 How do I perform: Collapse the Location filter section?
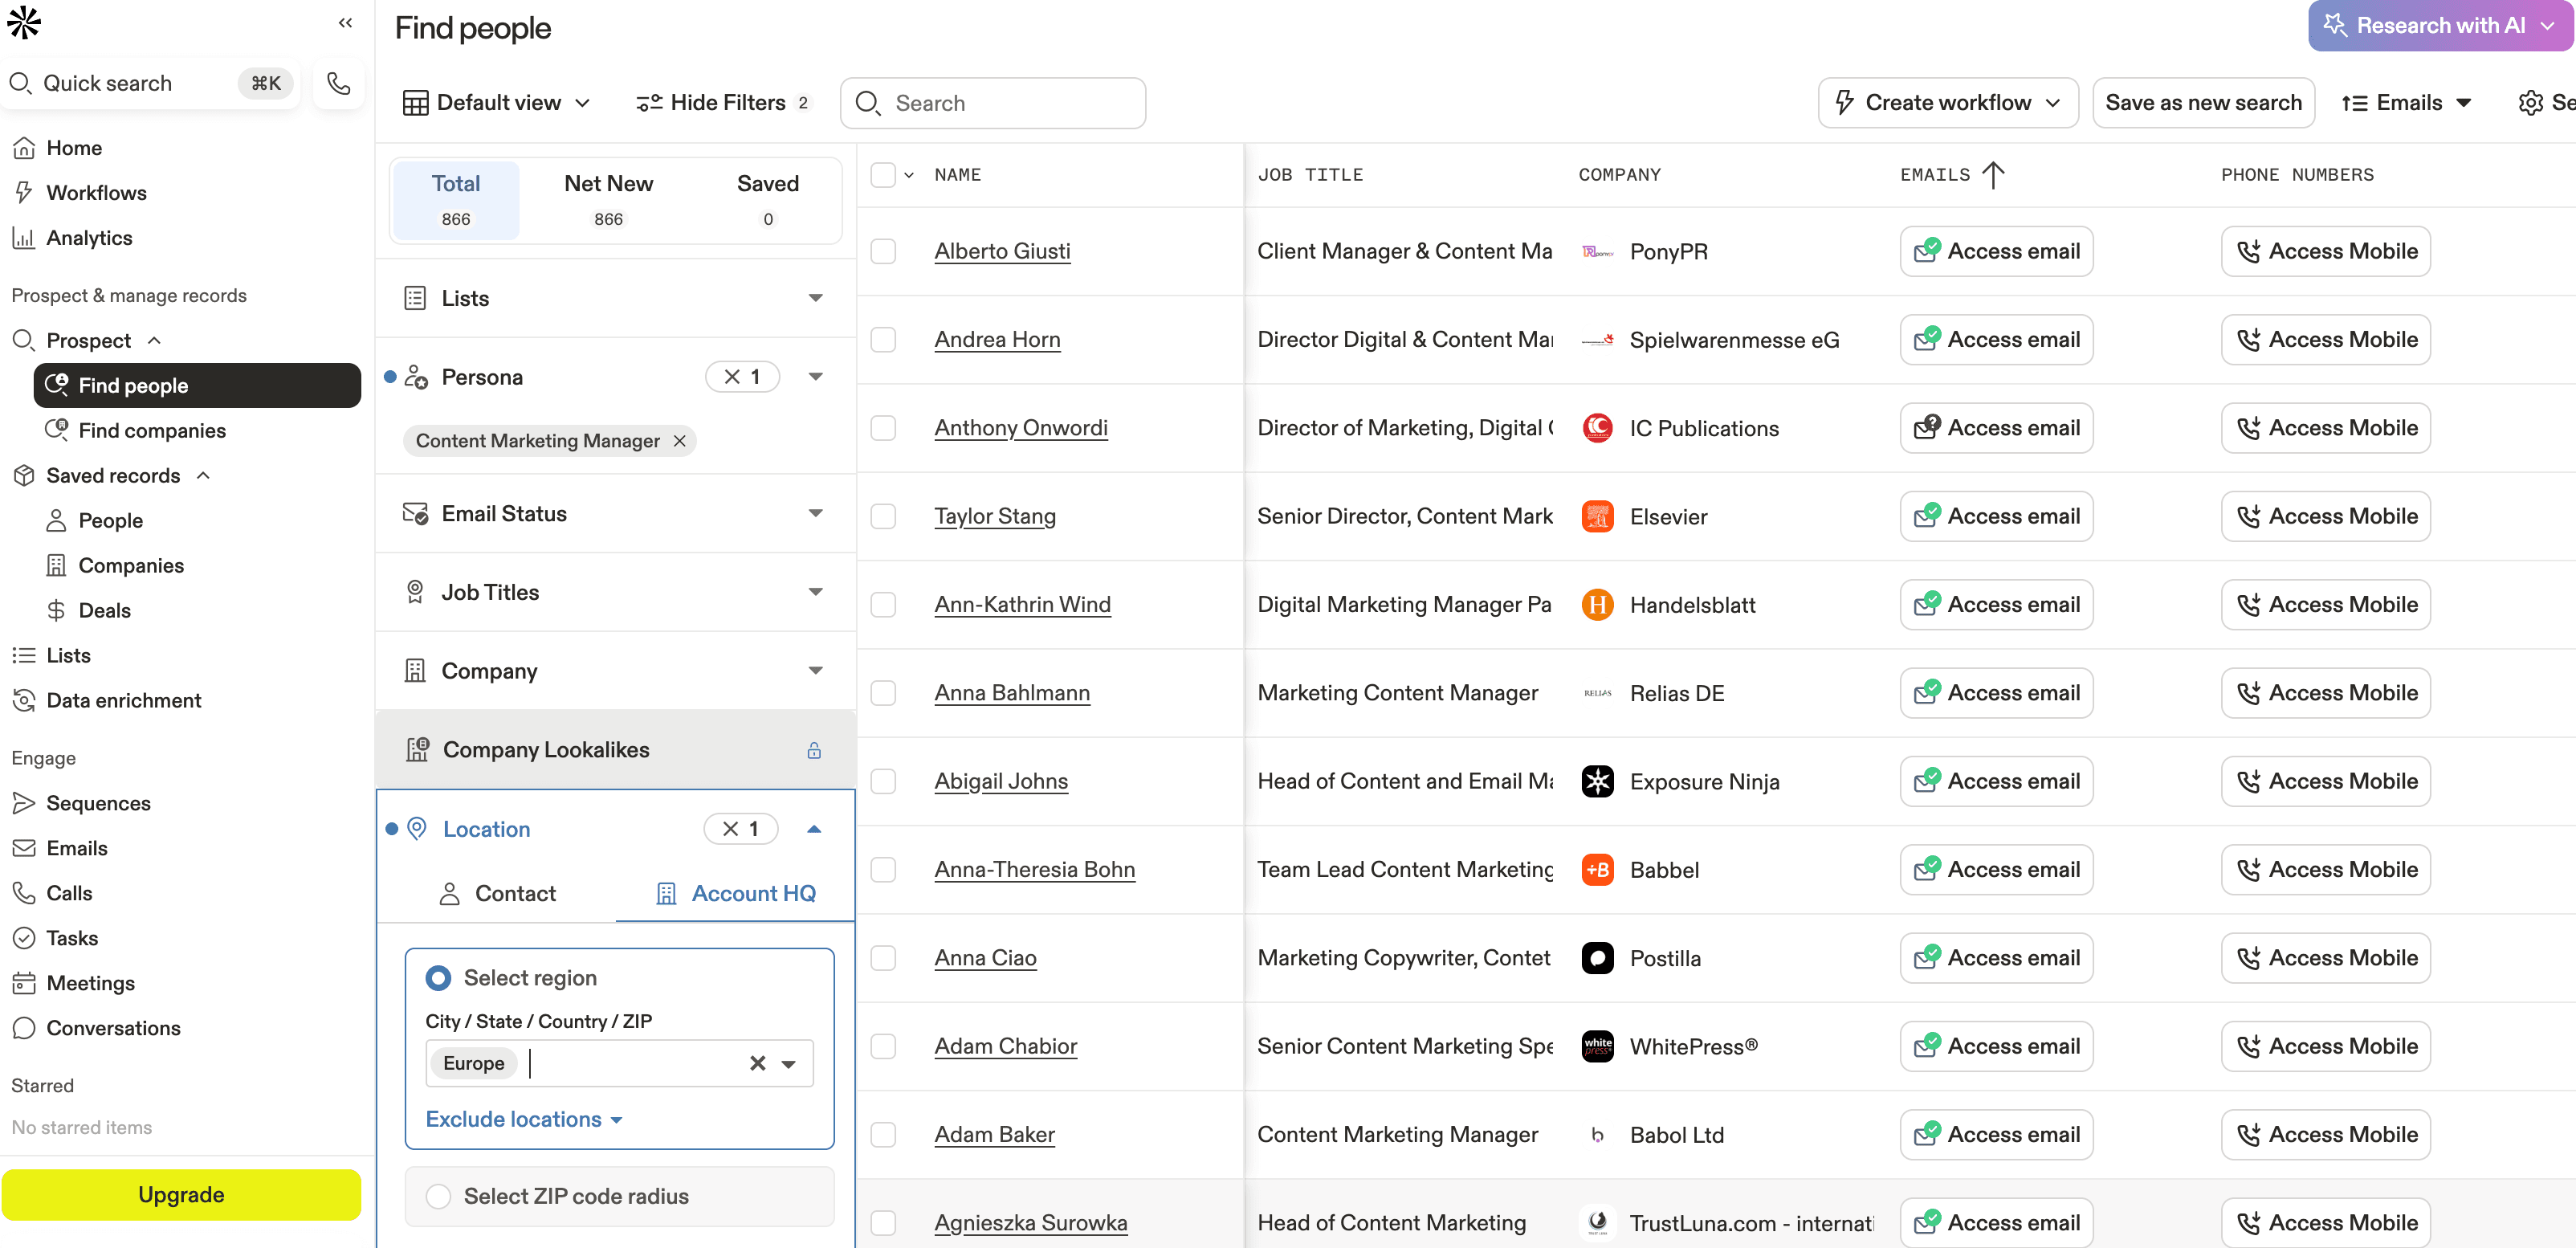point(815,828)
